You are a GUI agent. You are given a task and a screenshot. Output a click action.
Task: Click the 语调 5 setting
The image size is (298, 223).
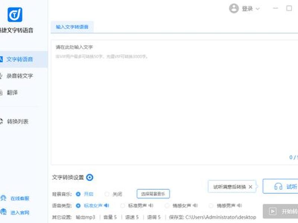(x=154, y=217)
